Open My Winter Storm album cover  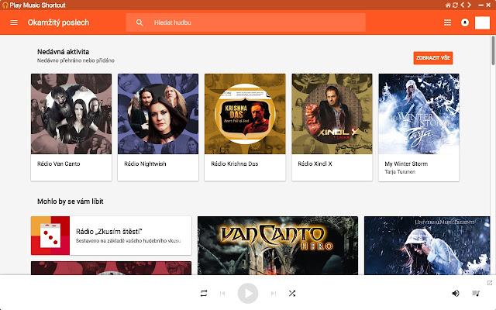[x=418, y=114]
